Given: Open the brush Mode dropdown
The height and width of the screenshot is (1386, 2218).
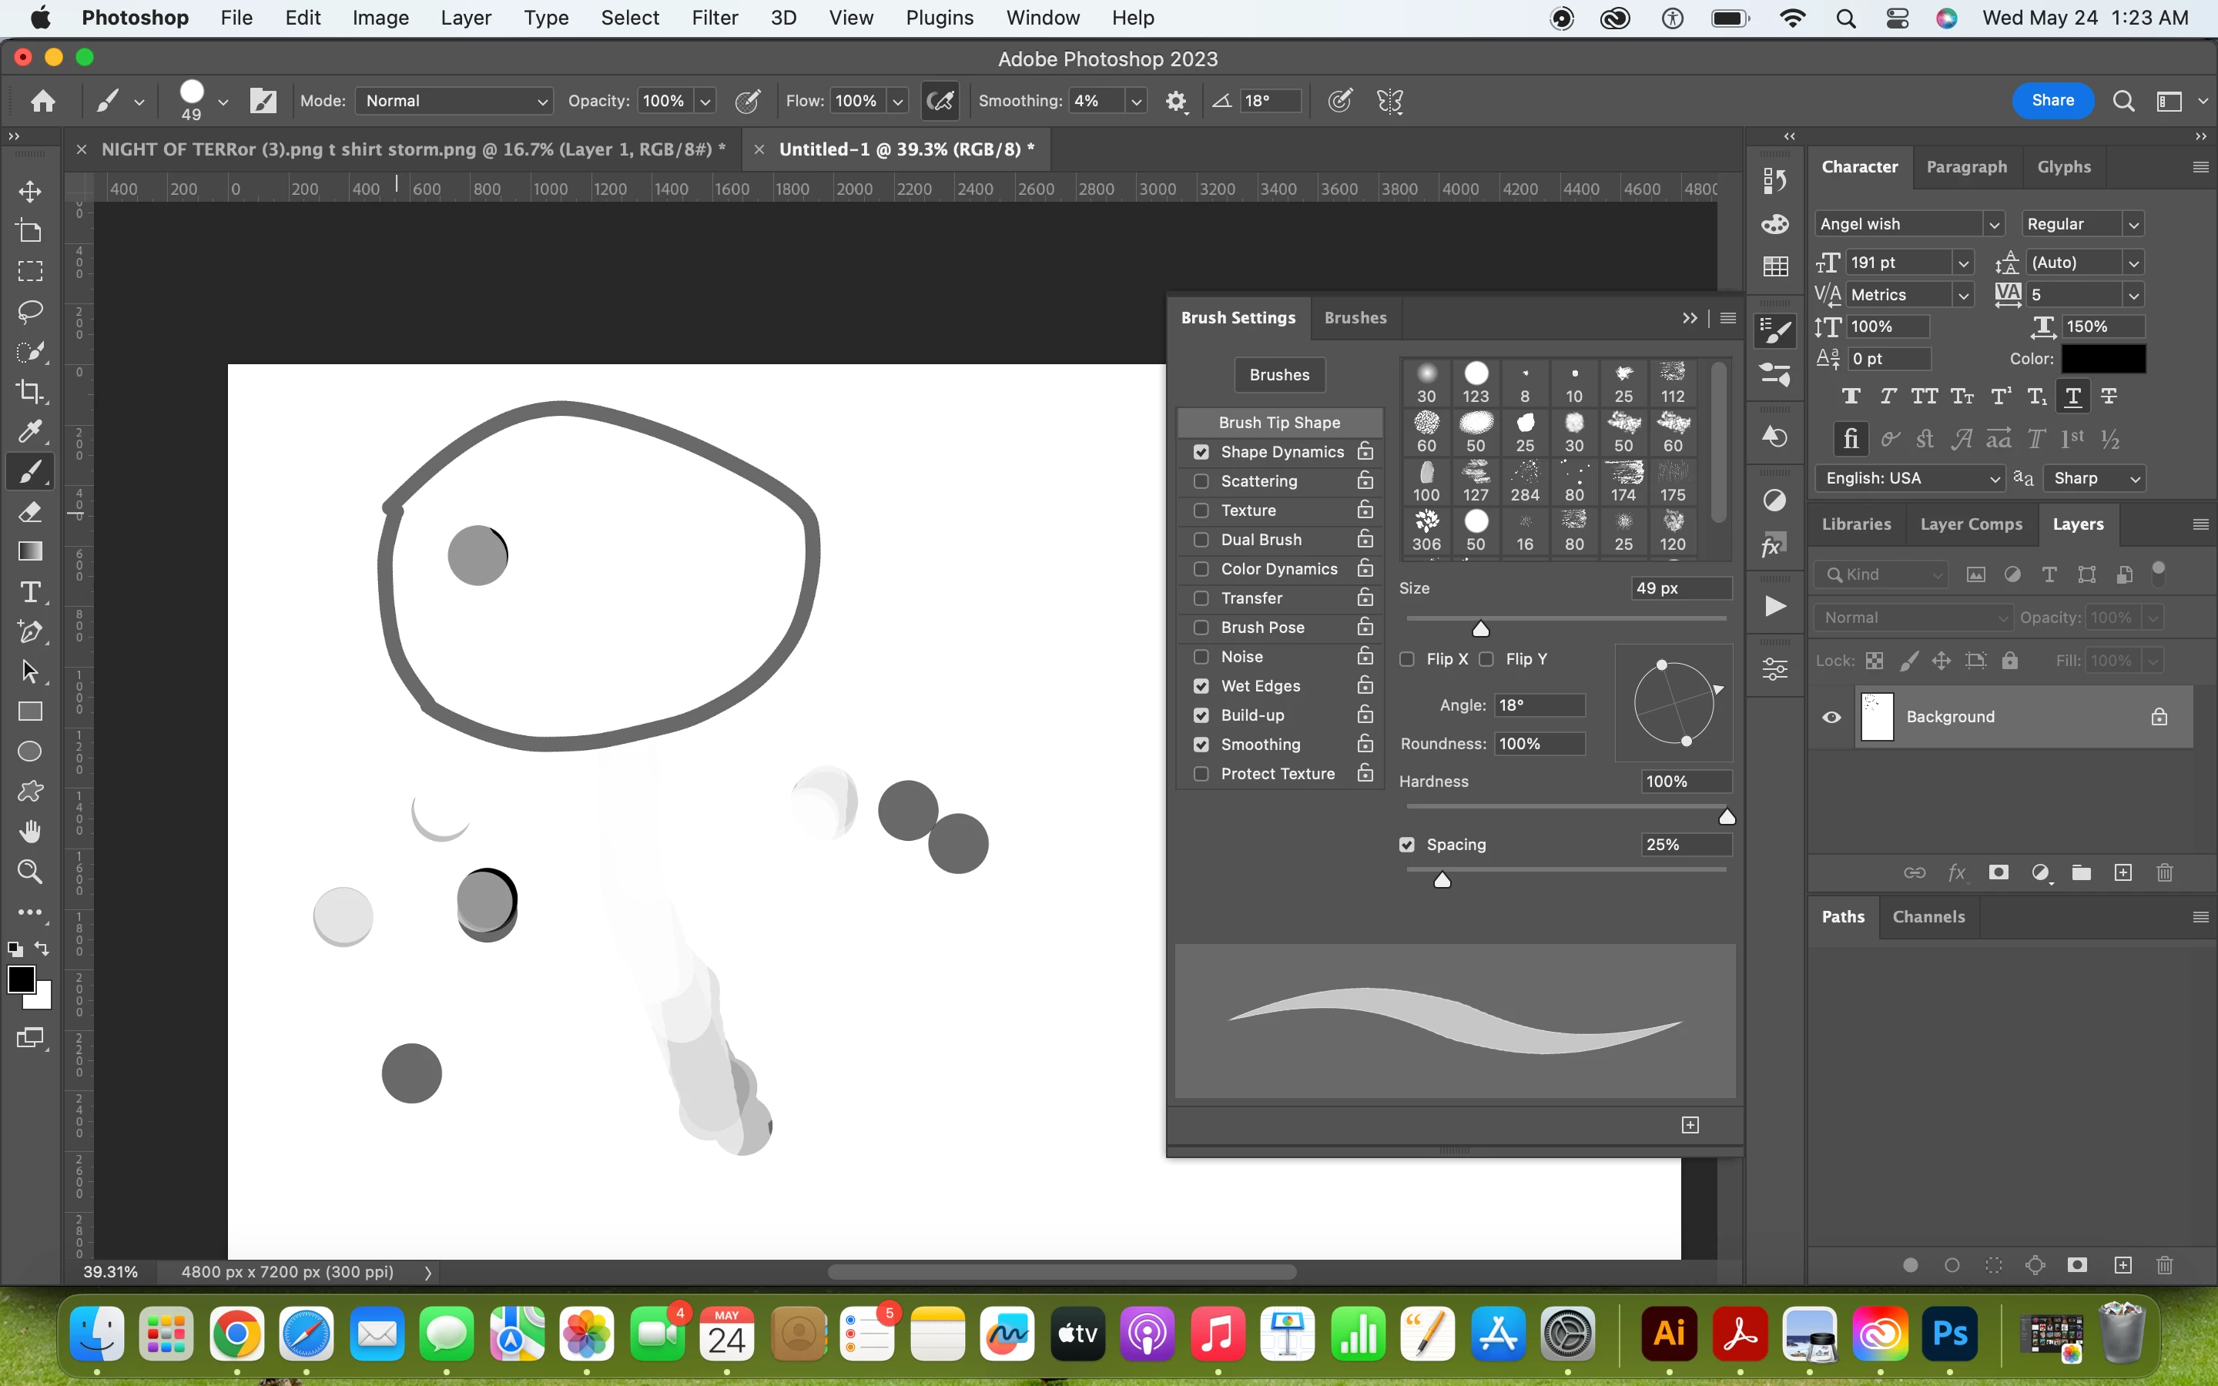Looking at the screenshot, I should point(454,101).
